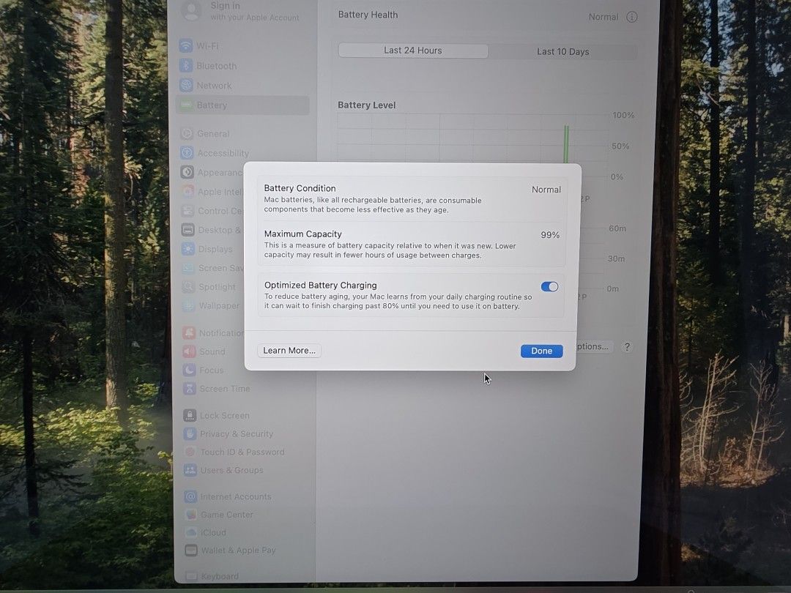Click the Network globe icon
The height and width of the screenshot is (593, 791).
pyautogui.click(x=186, y=85)
